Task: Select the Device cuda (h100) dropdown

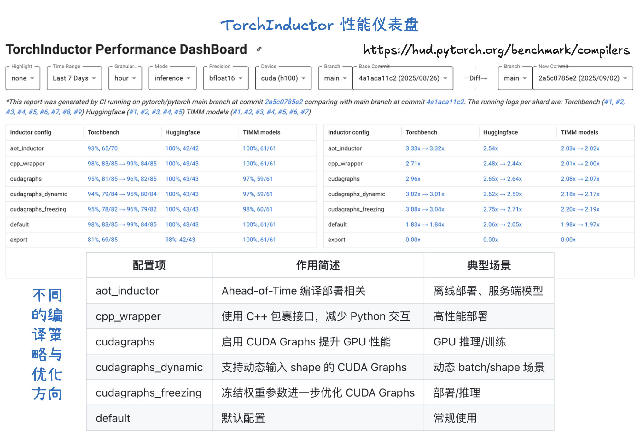Action: click(x=283, y=78)
